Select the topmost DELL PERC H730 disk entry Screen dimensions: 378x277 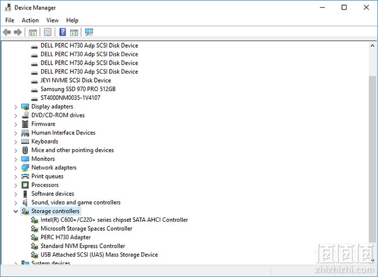(89, 46)
